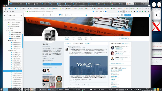
Task: Open the list all tabs chevron
Action: [x=149, y=8]
